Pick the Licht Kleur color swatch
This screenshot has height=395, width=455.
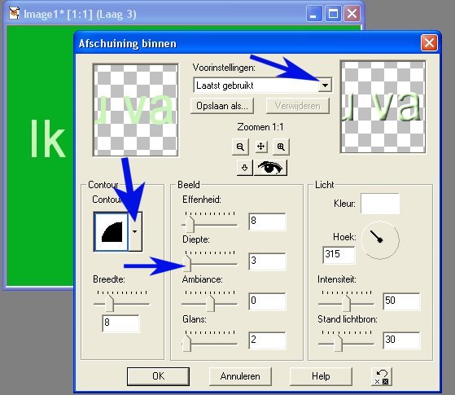tap(380, 204)
